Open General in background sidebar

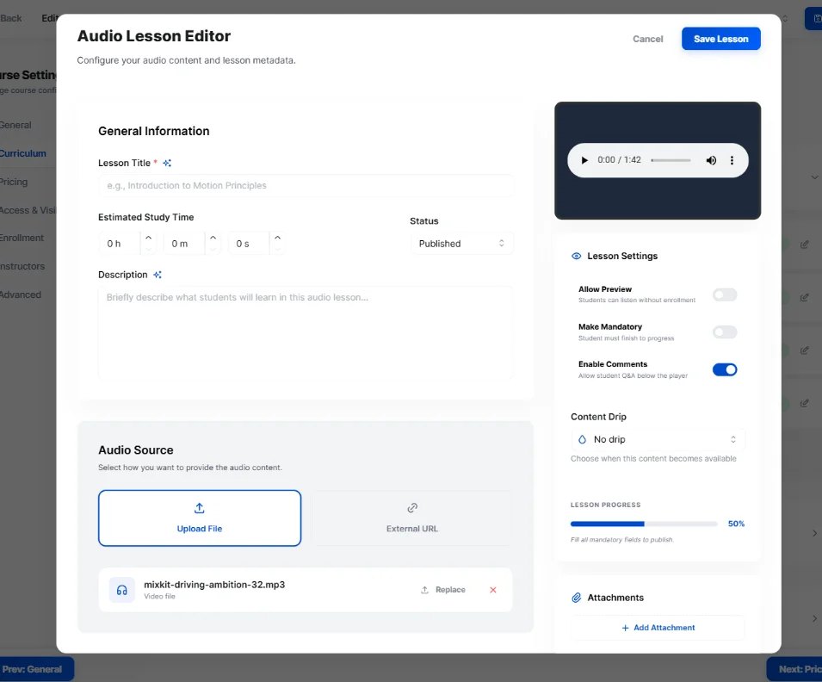click(x=15, y=126)
